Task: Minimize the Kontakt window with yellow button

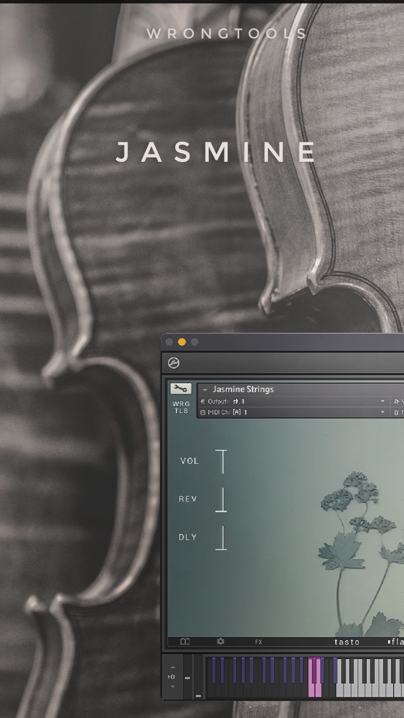Action: [182, 342]
